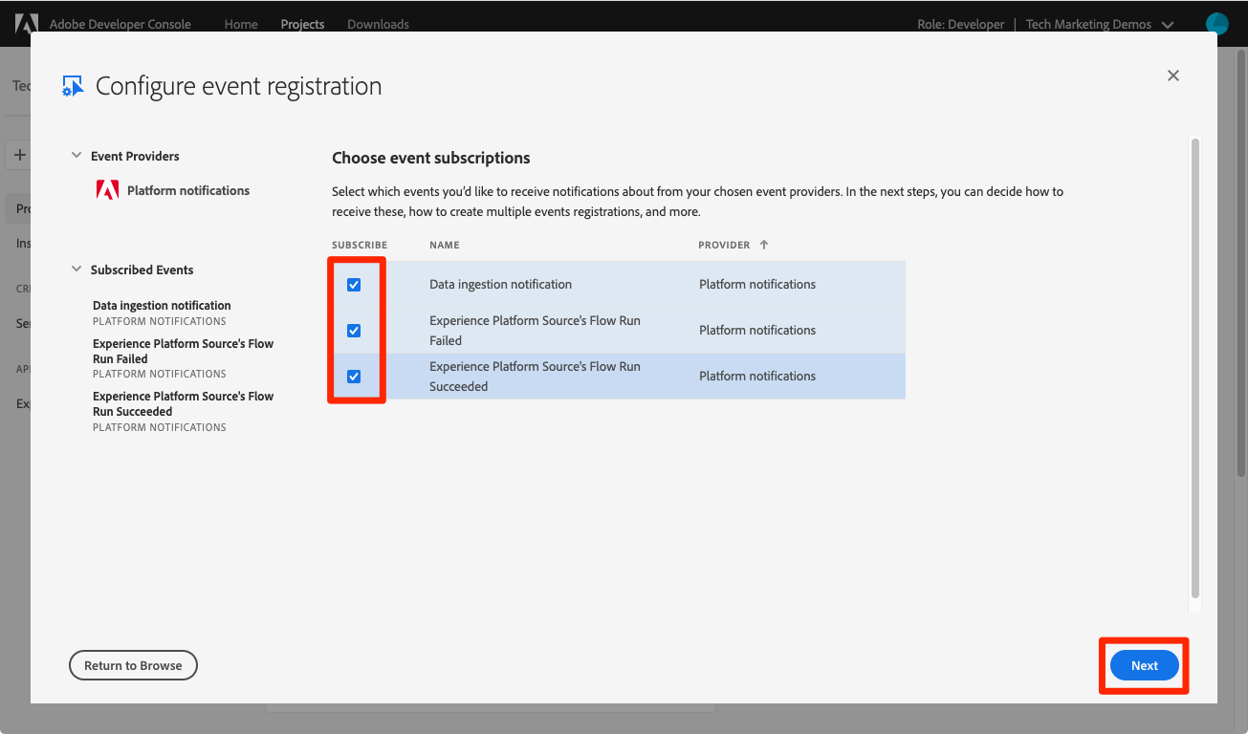Uncheck Flow Run Succeeded subscription
Viewport: 1248px width, 734px height.
pyautogui.click(x=354, y=377)
